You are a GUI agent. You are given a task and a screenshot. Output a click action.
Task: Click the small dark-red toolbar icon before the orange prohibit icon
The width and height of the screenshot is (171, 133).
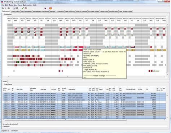(x=45, y=8)
